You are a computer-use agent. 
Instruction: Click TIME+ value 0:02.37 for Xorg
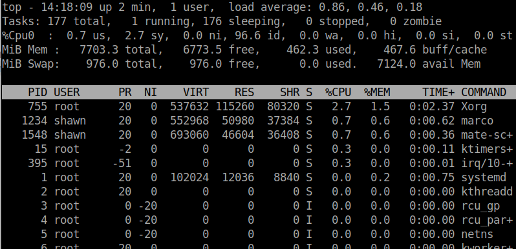point(432,106)
